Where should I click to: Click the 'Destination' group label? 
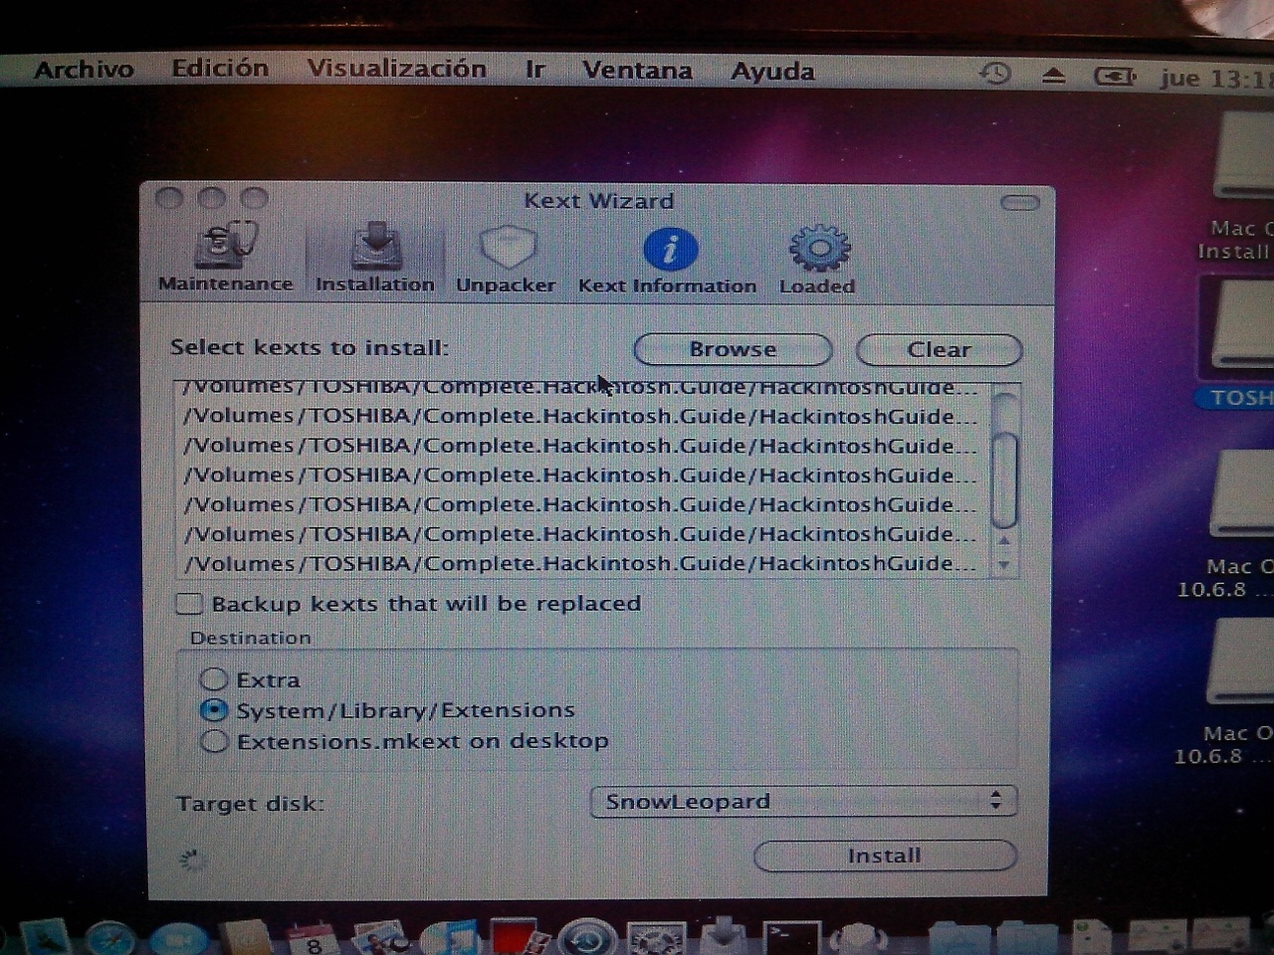tap(251, 638)
